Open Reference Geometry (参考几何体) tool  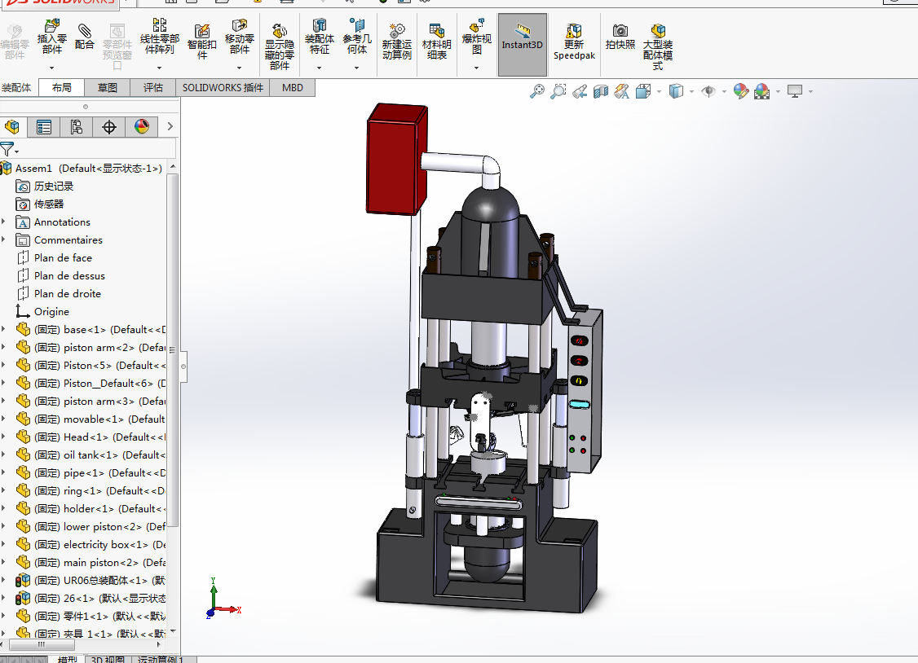(x=356, y=36)
